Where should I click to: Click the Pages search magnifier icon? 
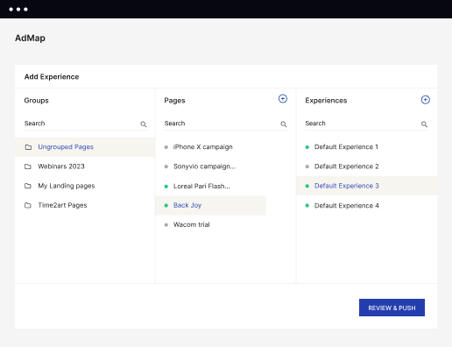pos(284,124)
